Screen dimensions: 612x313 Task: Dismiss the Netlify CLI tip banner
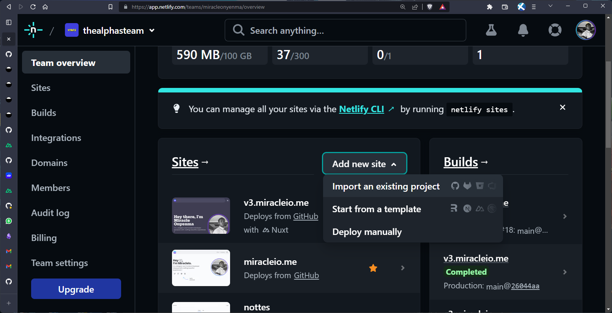click(x=562, y=108)
